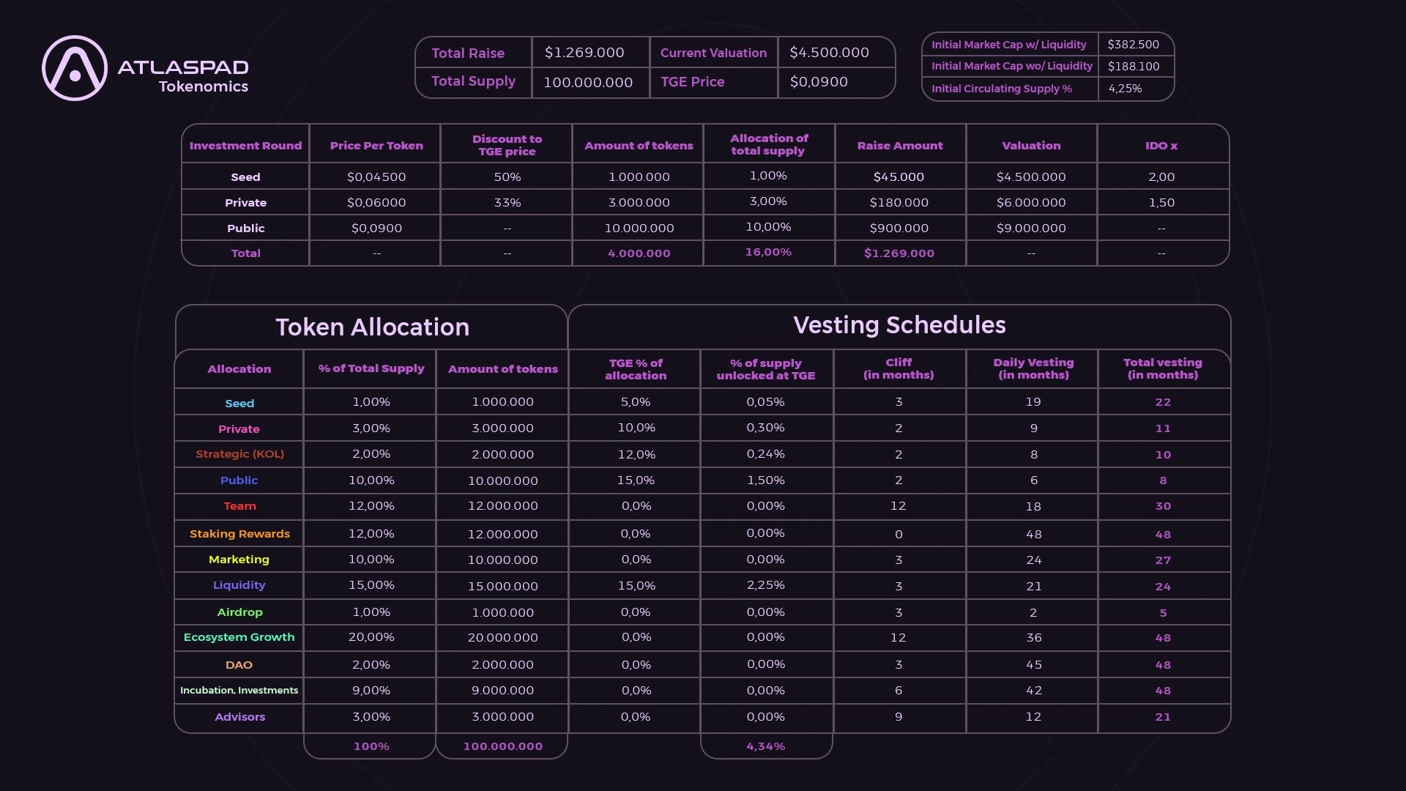Click the AtlasPad circular logo icon

pyautogui.click(x=75, y=68)
